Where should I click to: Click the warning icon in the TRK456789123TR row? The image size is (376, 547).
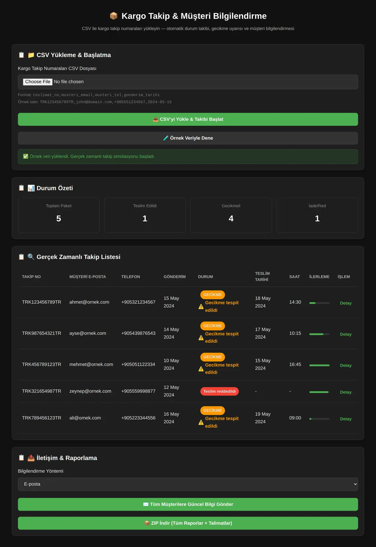[x=201, y=369]
